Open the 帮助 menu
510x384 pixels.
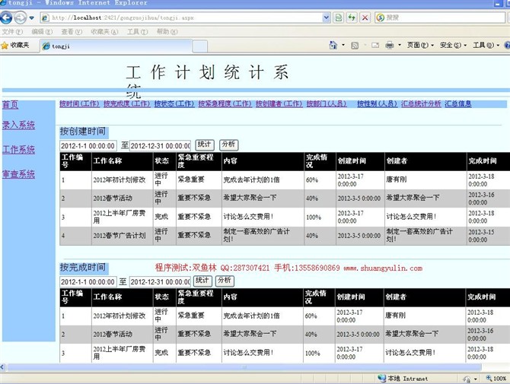point(167,31)
